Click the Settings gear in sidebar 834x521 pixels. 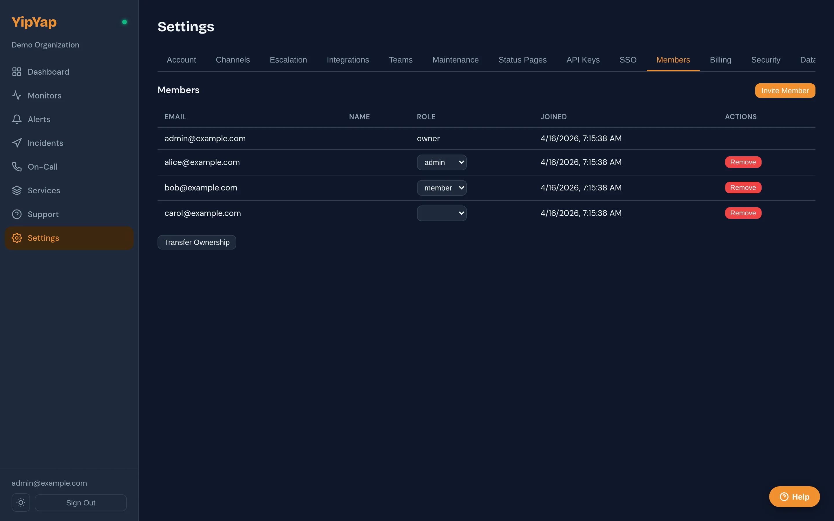tap(16, 238)
